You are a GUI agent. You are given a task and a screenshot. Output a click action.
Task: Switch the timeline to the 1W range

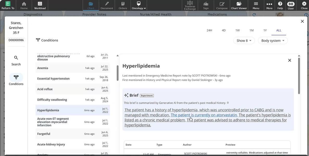click(237, 30)
